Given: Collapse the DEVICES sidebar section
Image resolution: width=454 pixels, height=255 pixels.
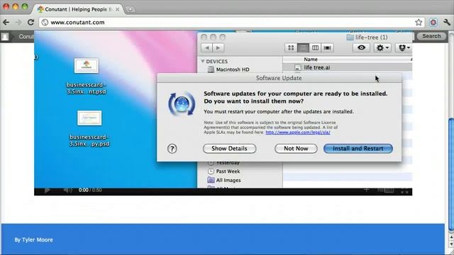Looking at the screenshot, I should coord(203,62).
